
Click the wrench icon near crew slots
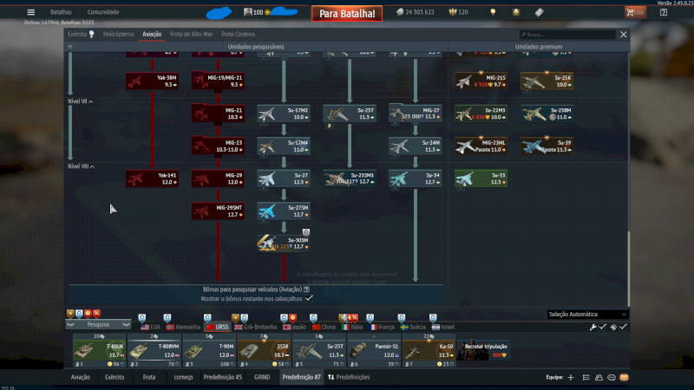click(593, 327)
